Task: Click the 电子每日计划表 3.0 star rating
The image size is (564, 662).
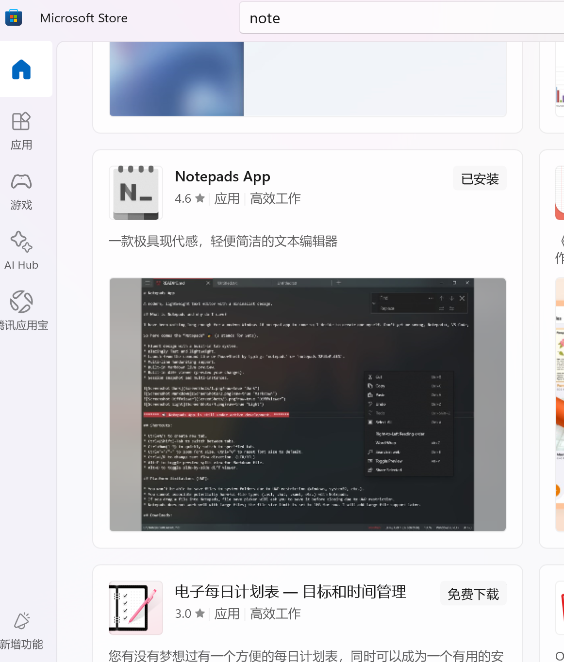Action: (x=190, y=614)
